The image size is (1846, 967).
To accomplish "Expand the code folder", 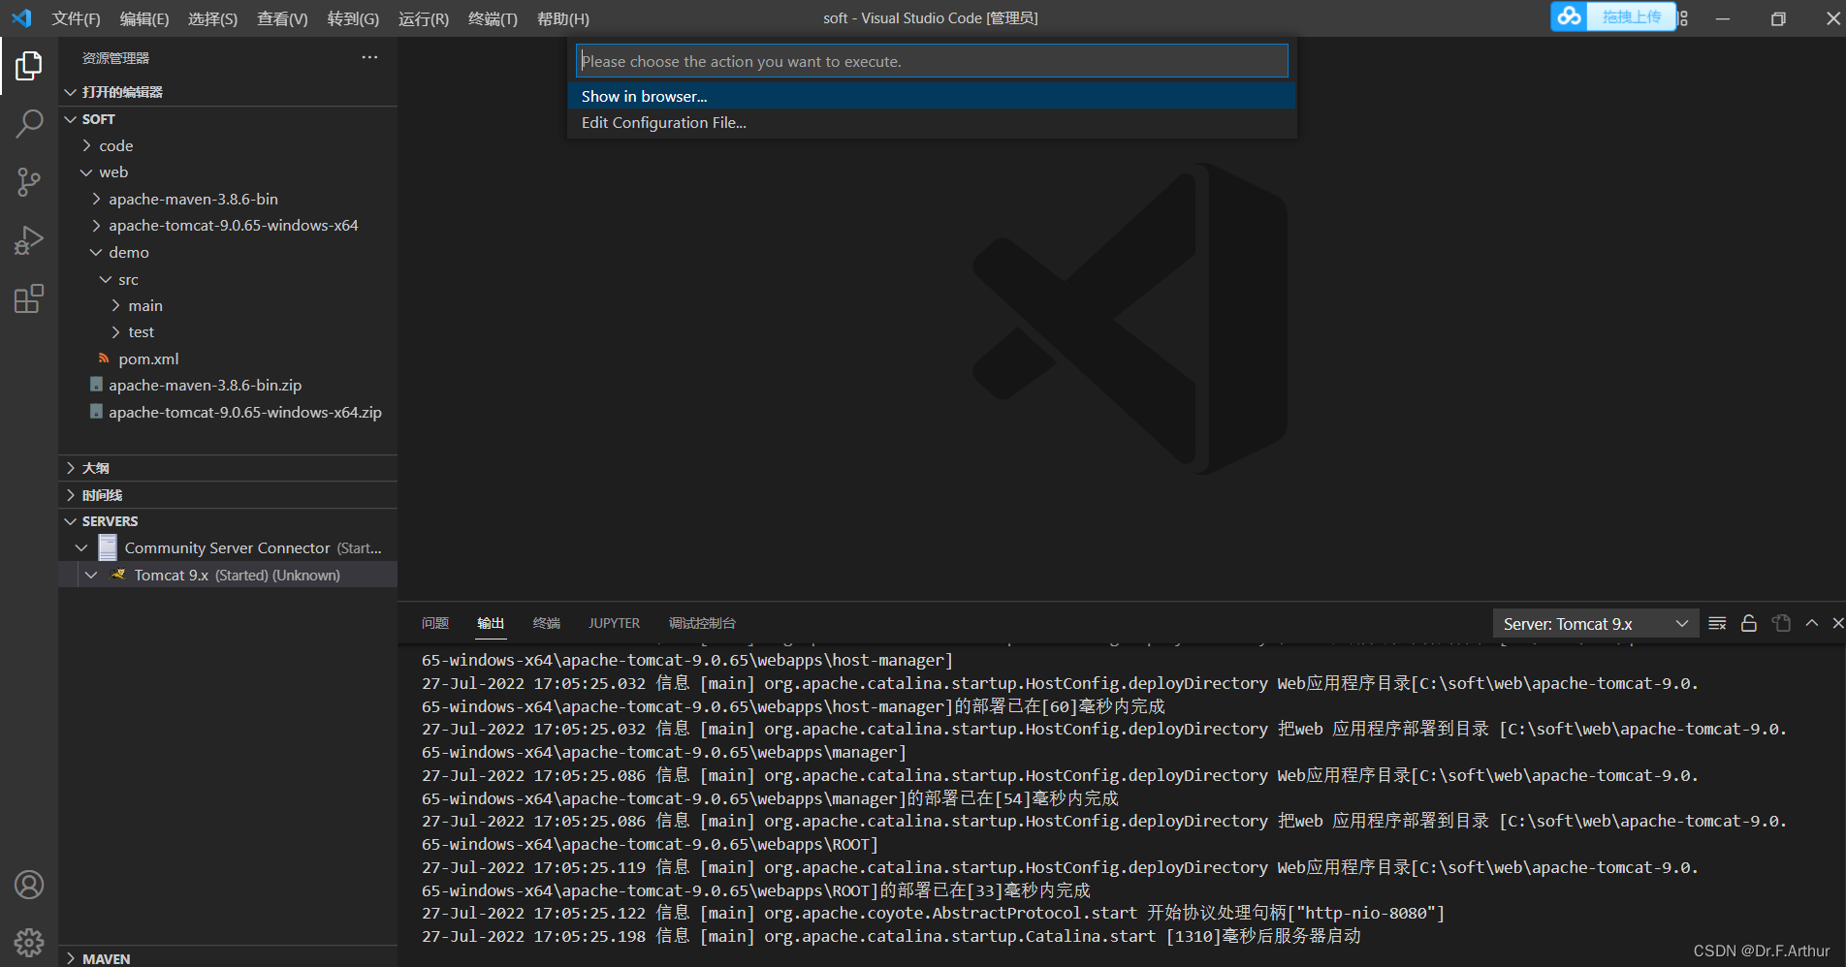I will (x=86, y=145).
